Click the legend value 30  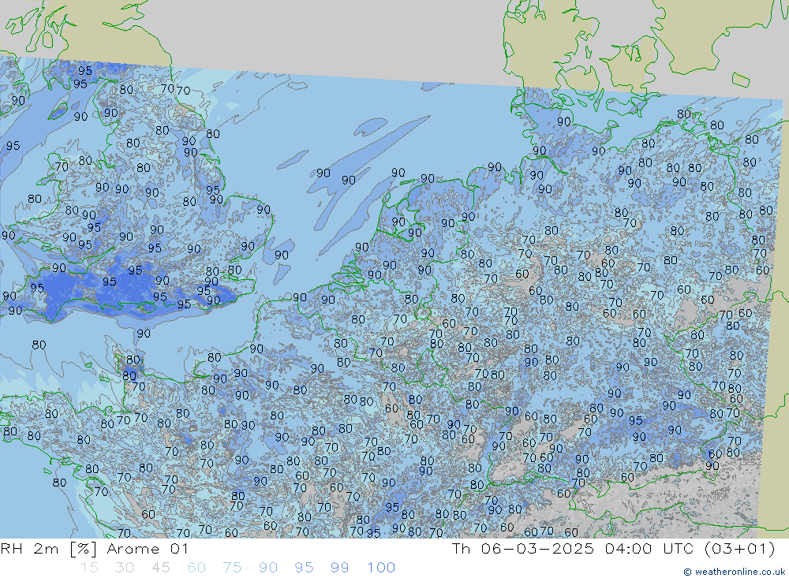(x=125, y=568)
